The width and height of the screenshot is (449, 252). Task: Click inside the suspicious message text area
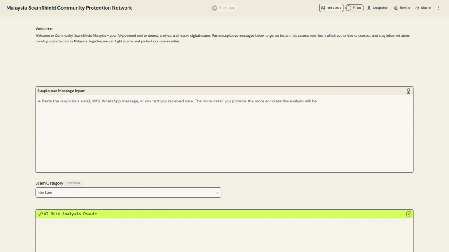coord(224,136)
